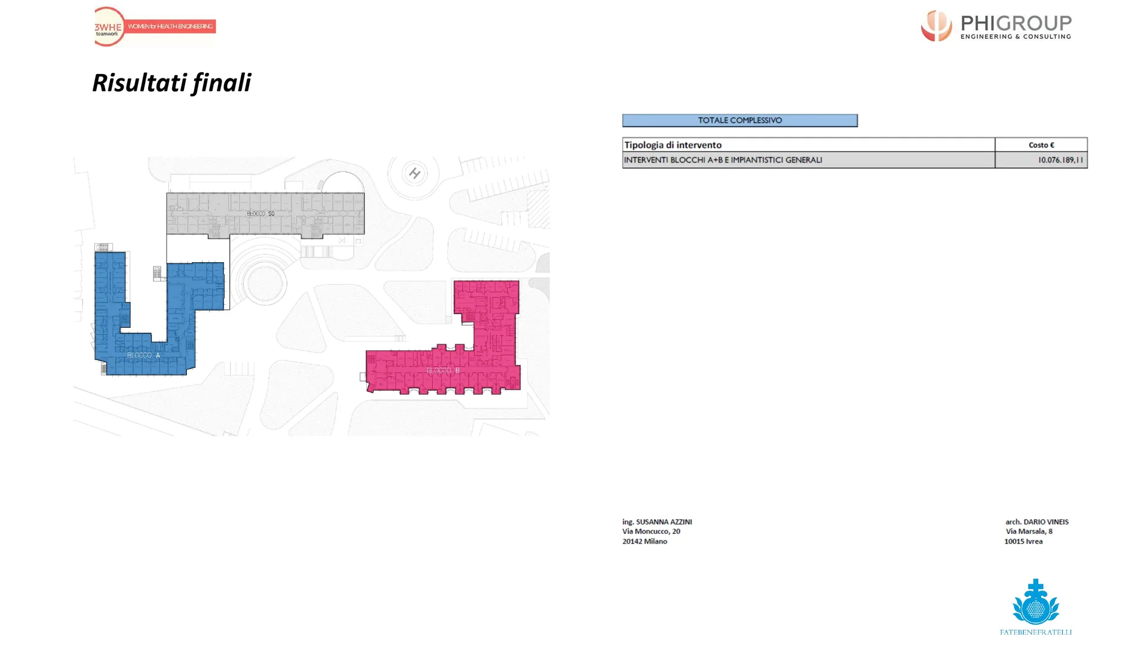Viewport: 1147px width, 645px height.
Task: Click the PHIGROUP Engineering & Consulting logo
Action: tap(996, 26)
